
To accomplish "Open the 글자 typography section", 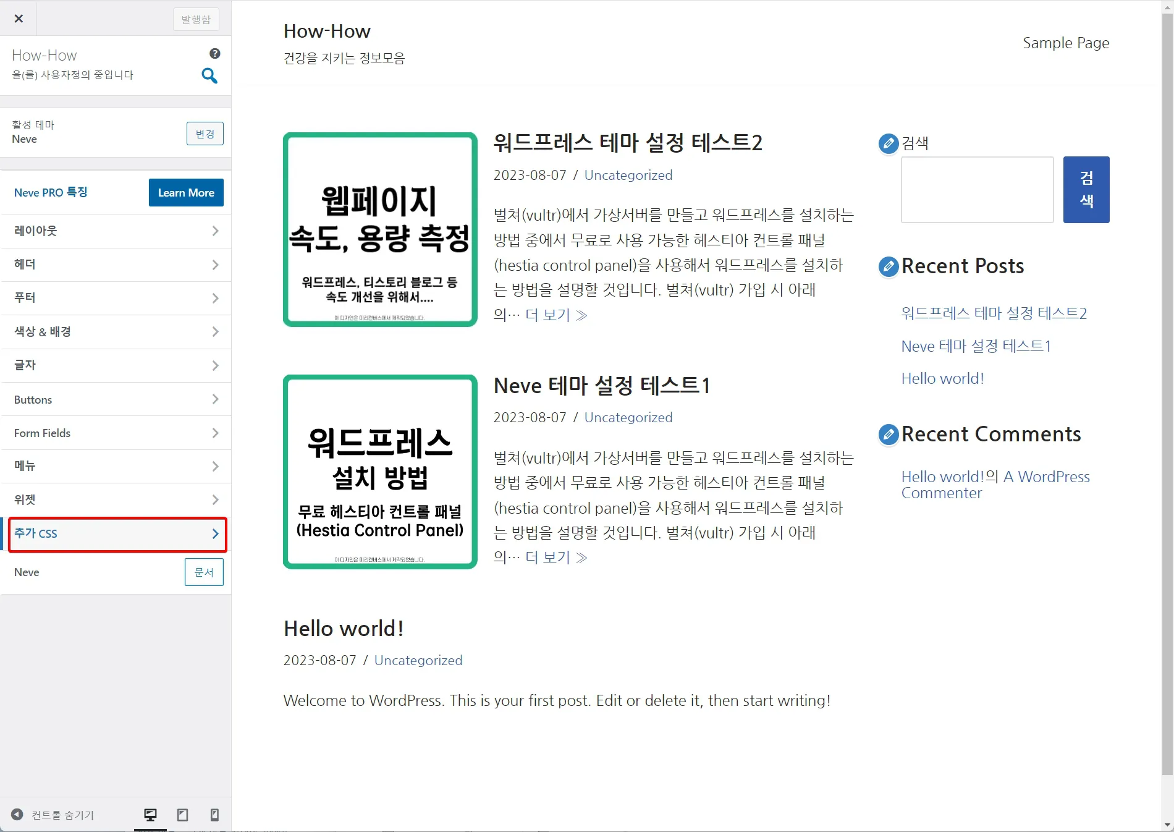I will click(x=116, y=365).
